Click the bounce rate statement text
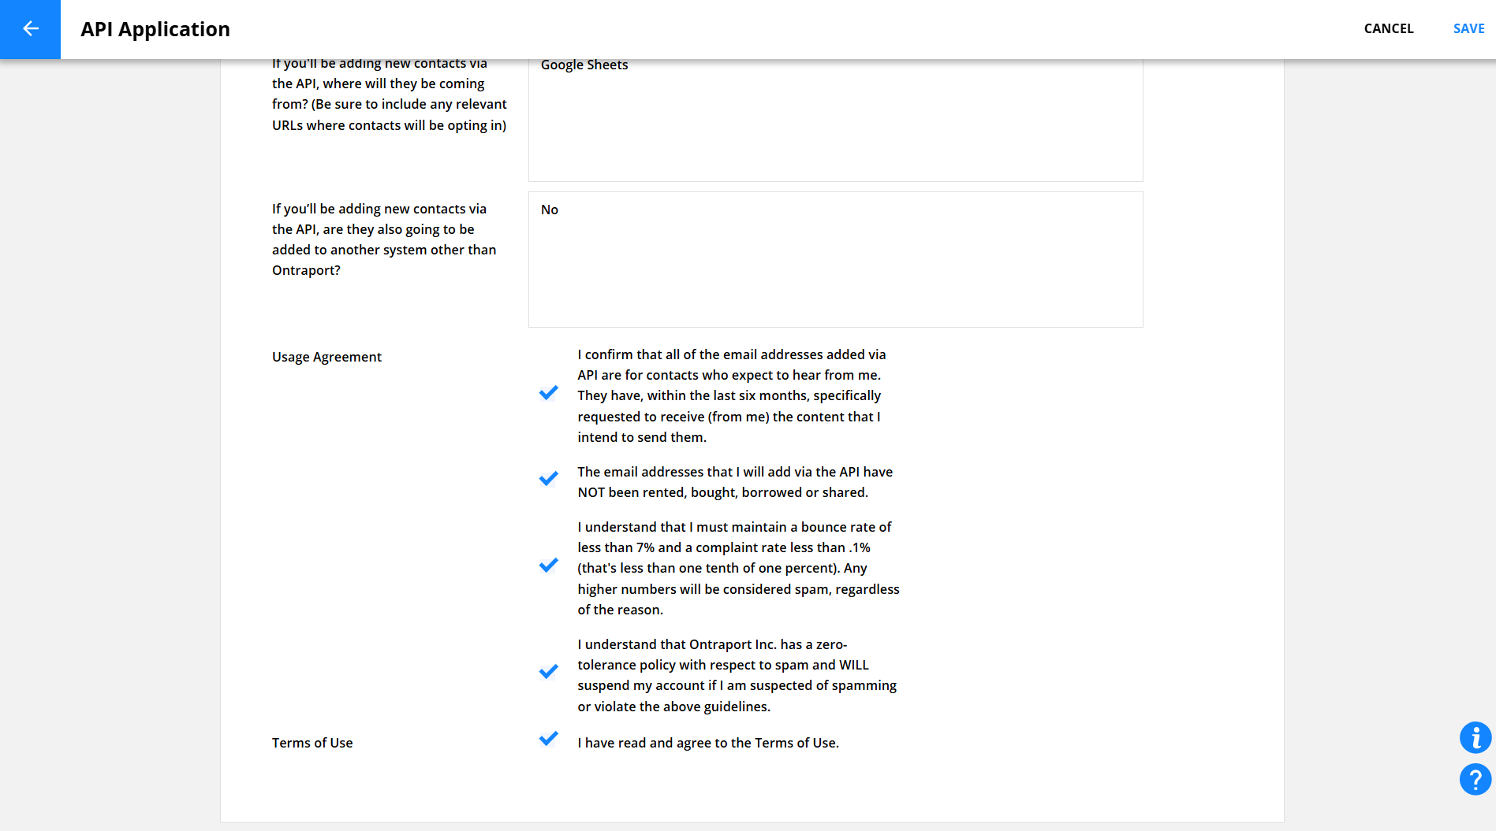 (738, 568)
